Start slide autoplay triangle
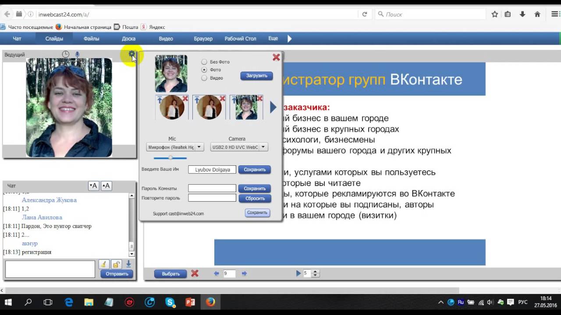 coord(298,273)
